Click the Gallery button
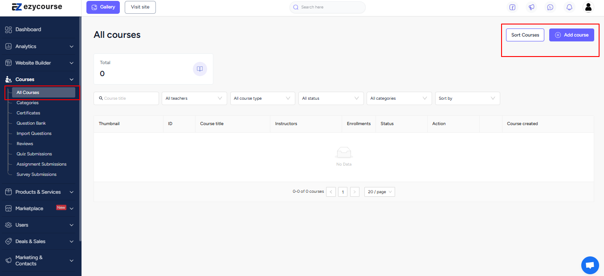The image size is (604, 276). pyautogui.click(x=103, y=7)
